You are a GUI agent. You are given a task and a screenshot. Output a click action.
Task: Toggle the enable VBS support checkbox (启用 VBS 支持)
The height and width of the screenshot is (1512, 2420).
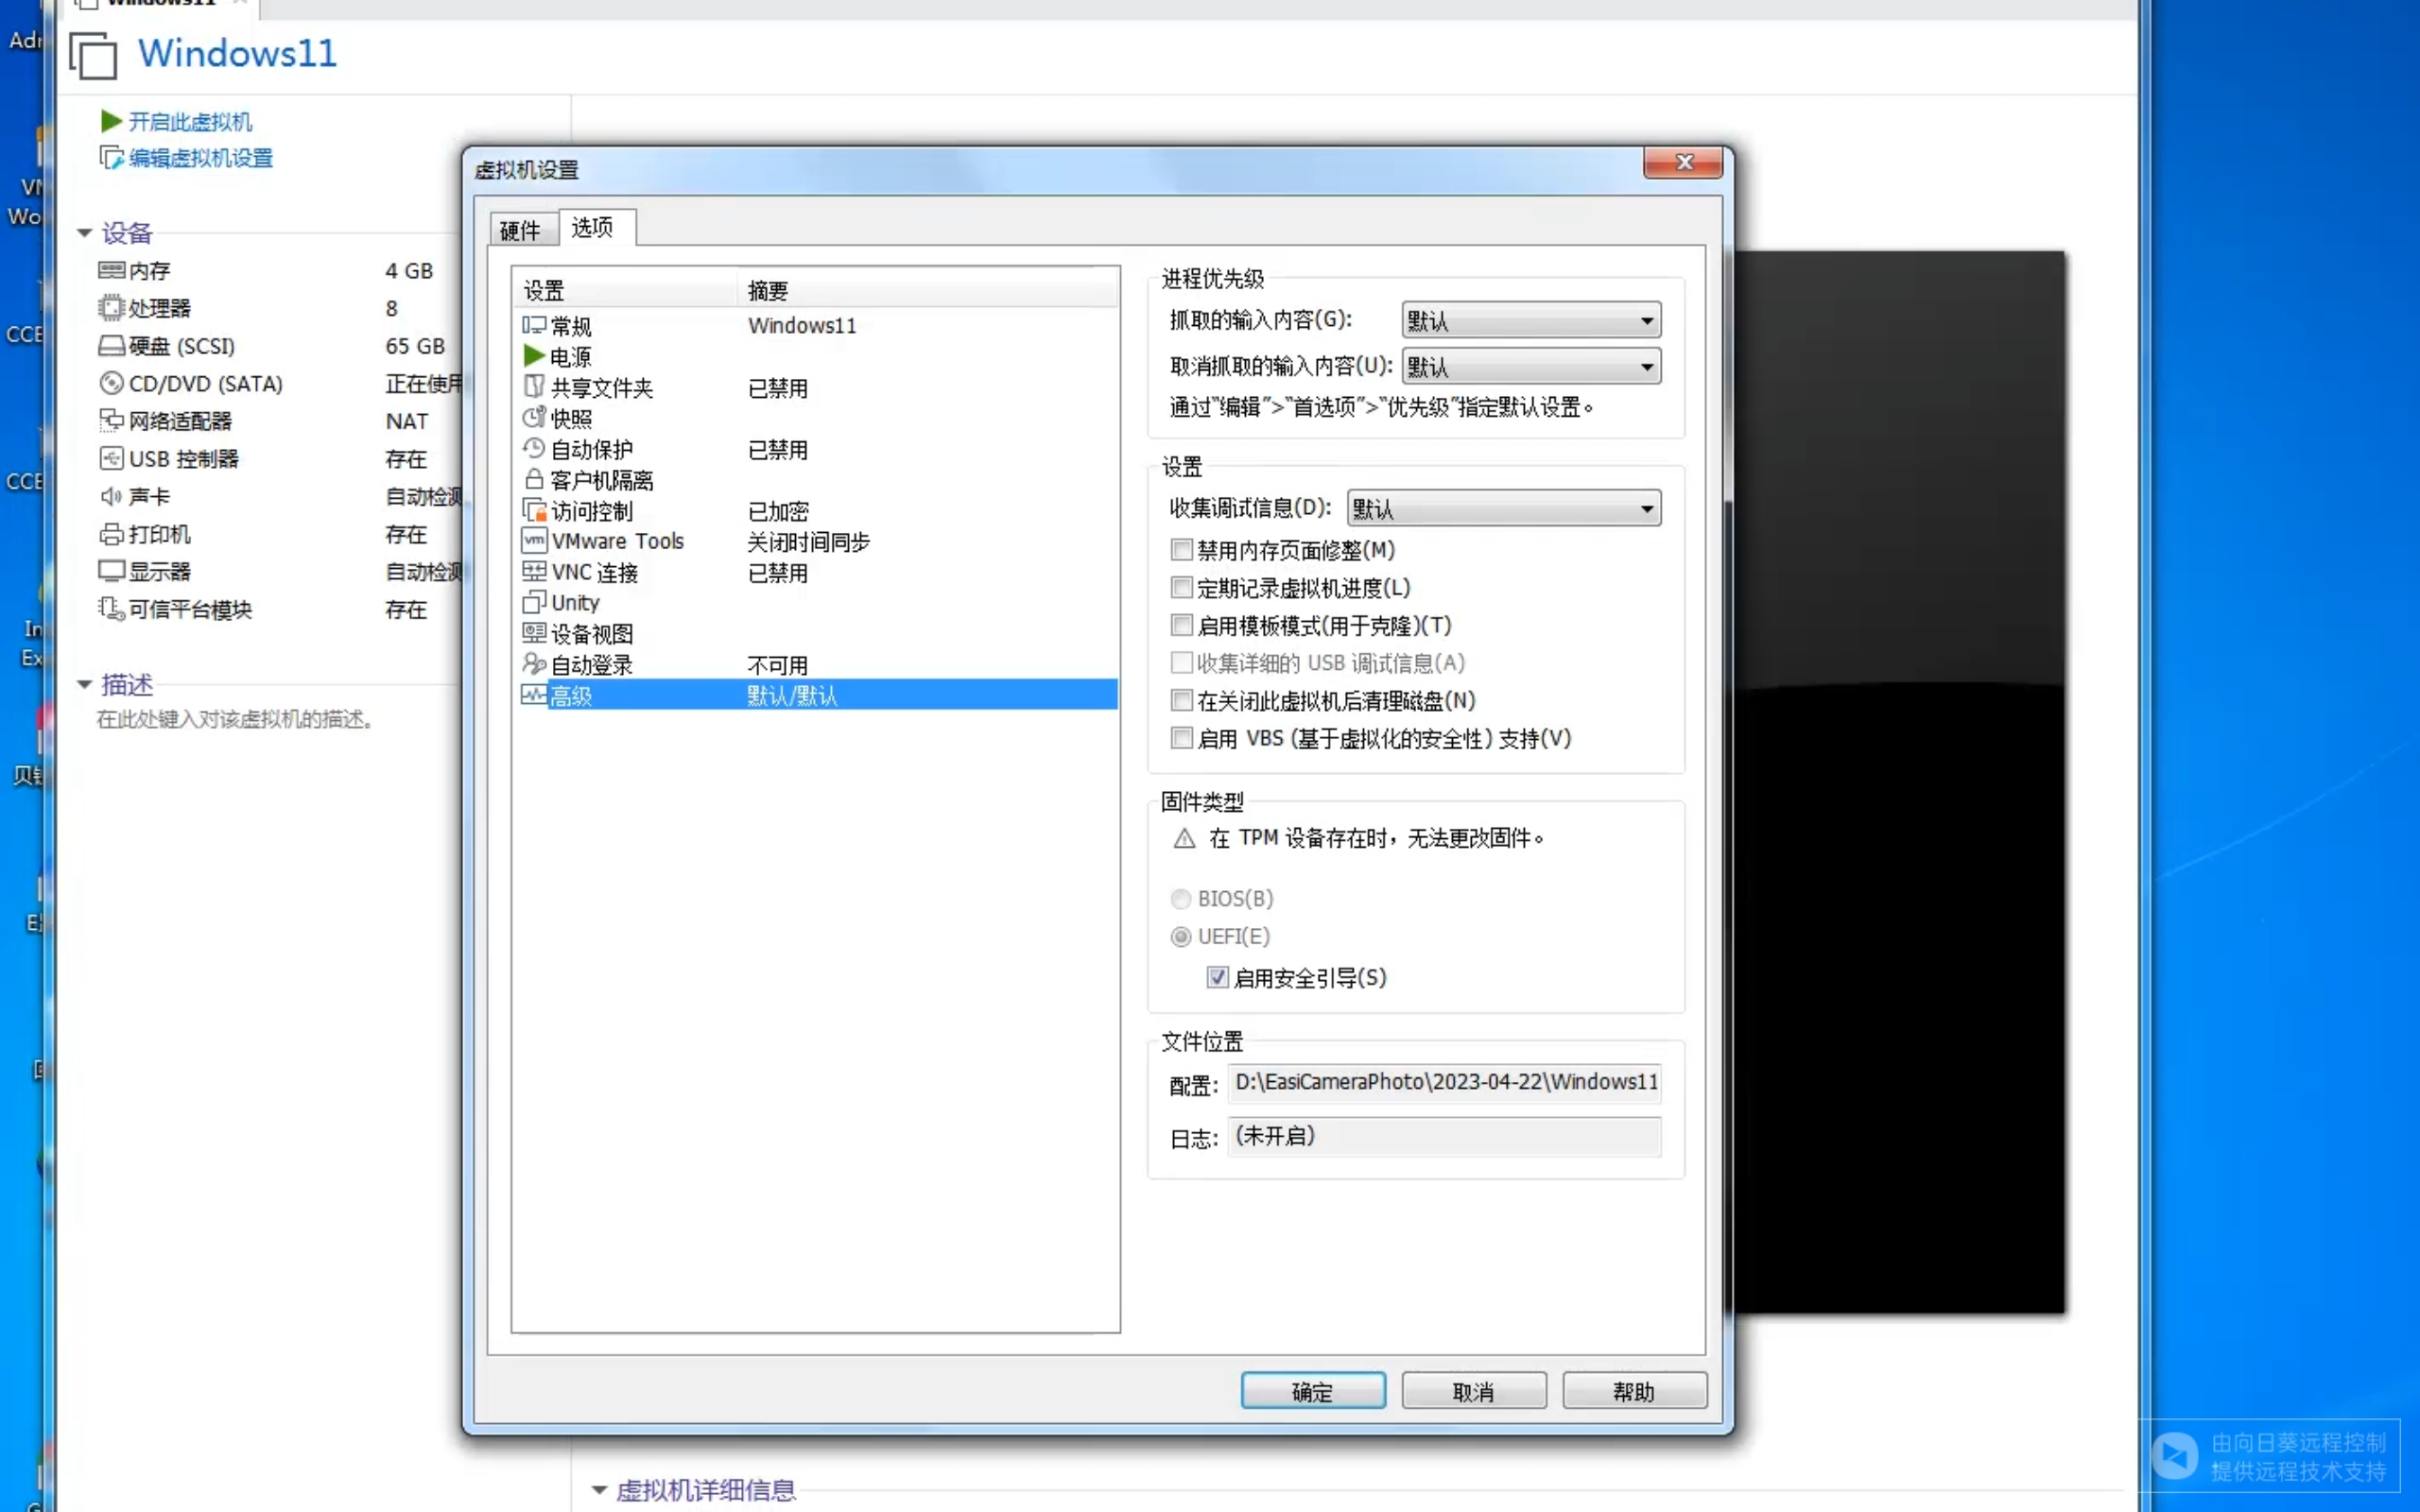click(x=1181, y=738)
